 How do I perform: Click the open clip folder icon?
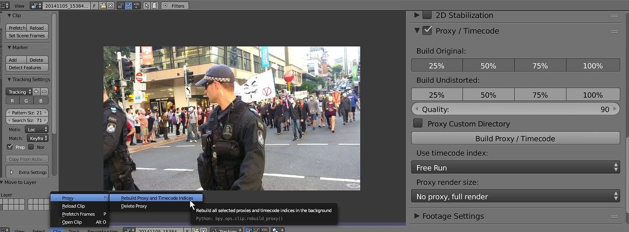point(103,6)
